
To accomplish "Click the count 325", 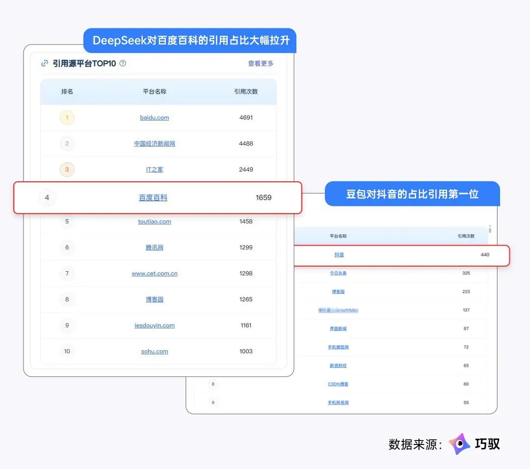I will pyautogui.click(x=466, y=273).
